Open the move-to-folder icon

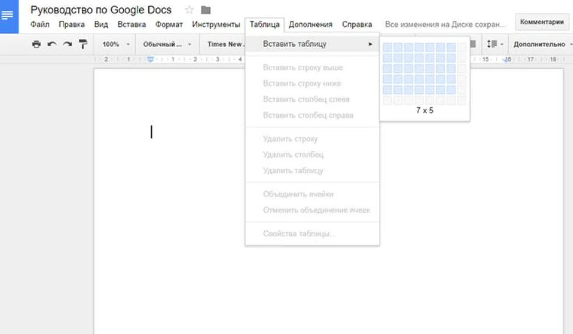pyautogui.click(x=206, y=10)
